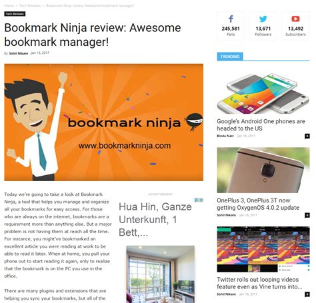Image resolution: width=316 pixels, height=303 pixels.
Task: Close the ad using the X icon
Action: coord(201,200)
